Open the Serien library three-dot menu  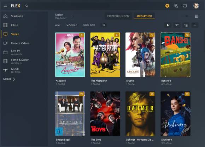(71, 16)
